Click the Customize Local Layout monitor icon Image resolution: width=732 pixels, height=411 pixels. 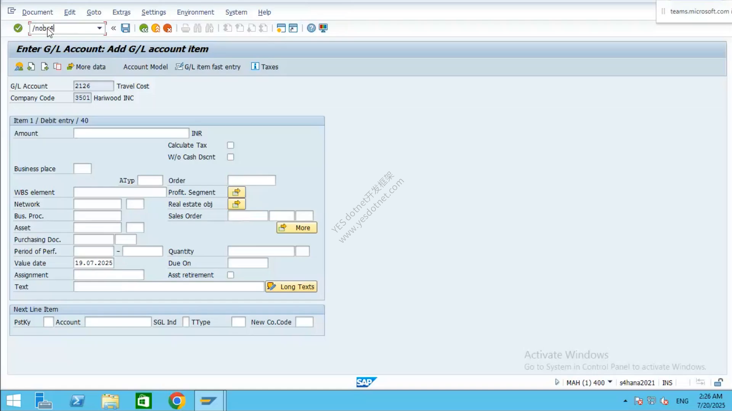(x=323, y=28)
